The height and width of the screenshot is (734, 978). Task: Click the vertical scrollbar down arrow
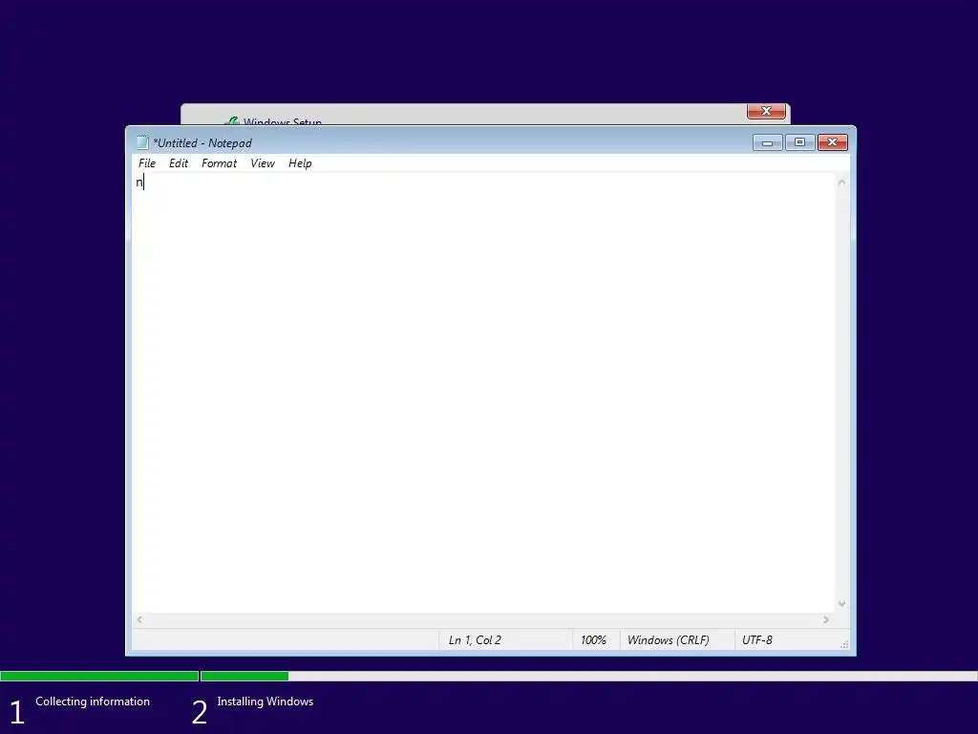pos(841,604)
